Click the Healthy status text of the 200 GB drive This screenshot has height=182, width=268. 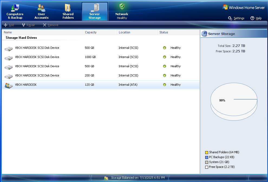coord(175,75)
